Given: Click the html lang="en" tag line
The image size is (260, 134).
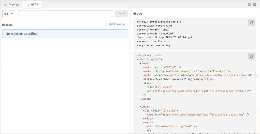Looking at the screenshot, I should point(149,59).
